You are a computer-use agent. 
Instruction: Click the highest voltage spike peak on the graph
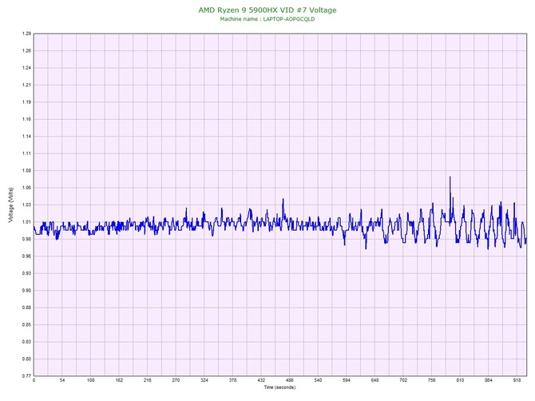pos(450,177)
